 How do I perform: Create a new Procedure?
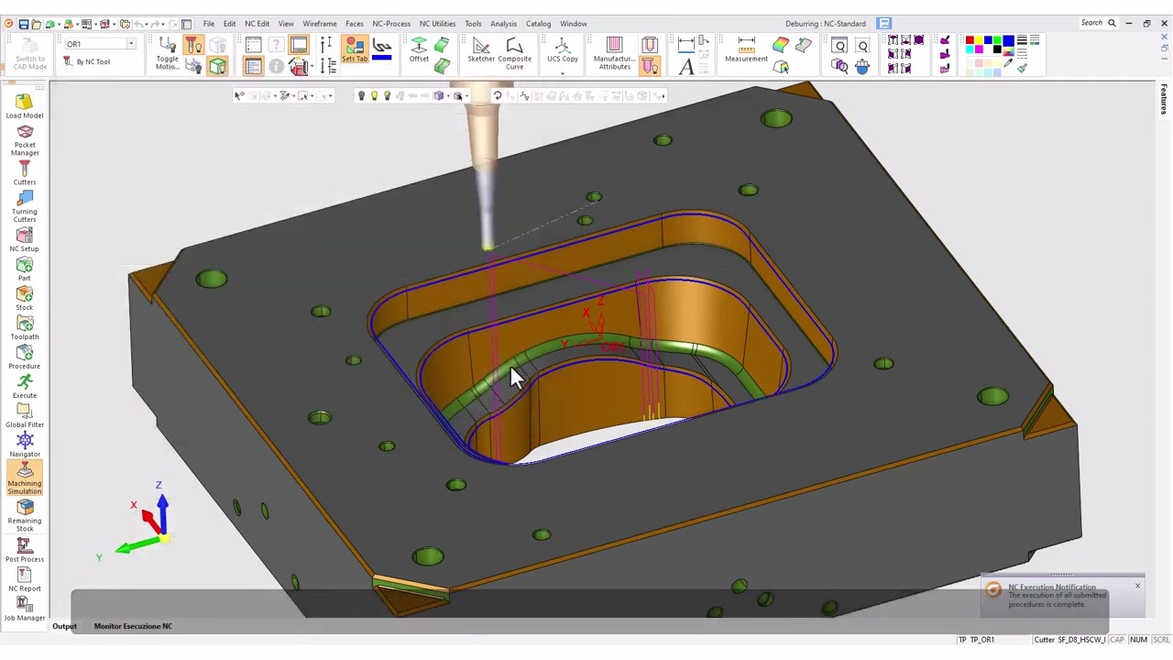[25, 357]
